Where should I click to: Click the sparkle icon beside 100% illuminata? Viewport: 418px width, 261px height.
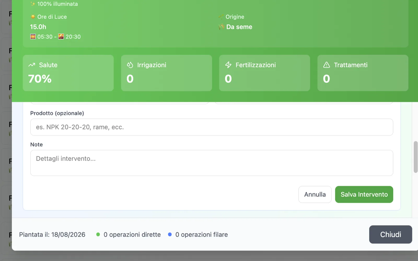pos(33,4)
